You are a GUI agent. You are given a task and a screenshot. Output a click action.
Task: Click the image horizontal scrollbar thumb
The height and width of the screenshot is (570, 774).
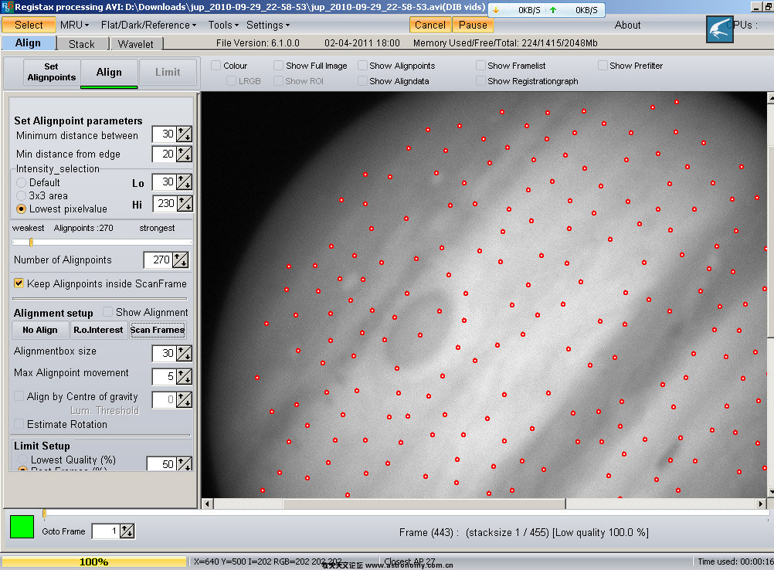click(x=424, y=504)
